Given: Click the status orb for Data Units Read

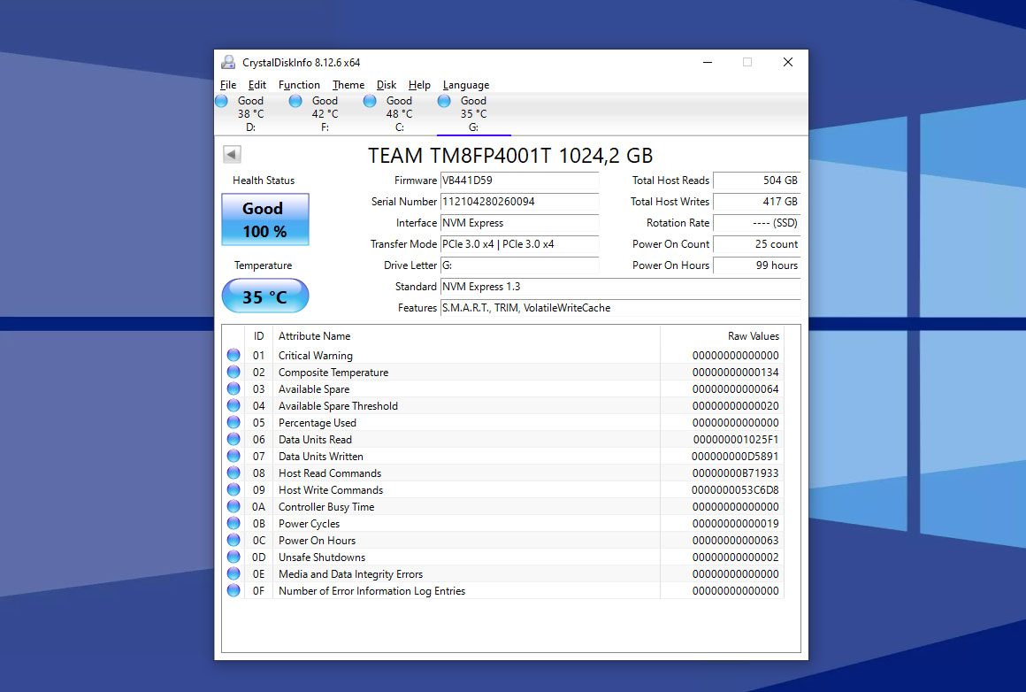Looking at the screenshot, I should (234, 439).
